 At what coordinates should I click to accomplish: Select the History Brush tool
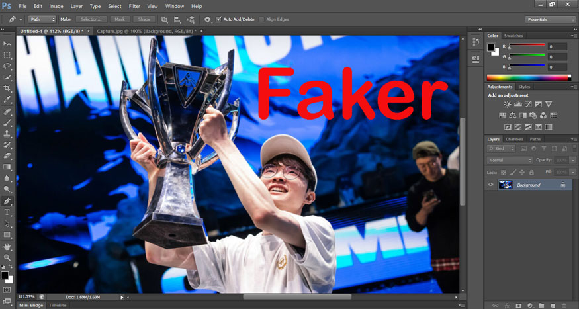tap(7, 145)
